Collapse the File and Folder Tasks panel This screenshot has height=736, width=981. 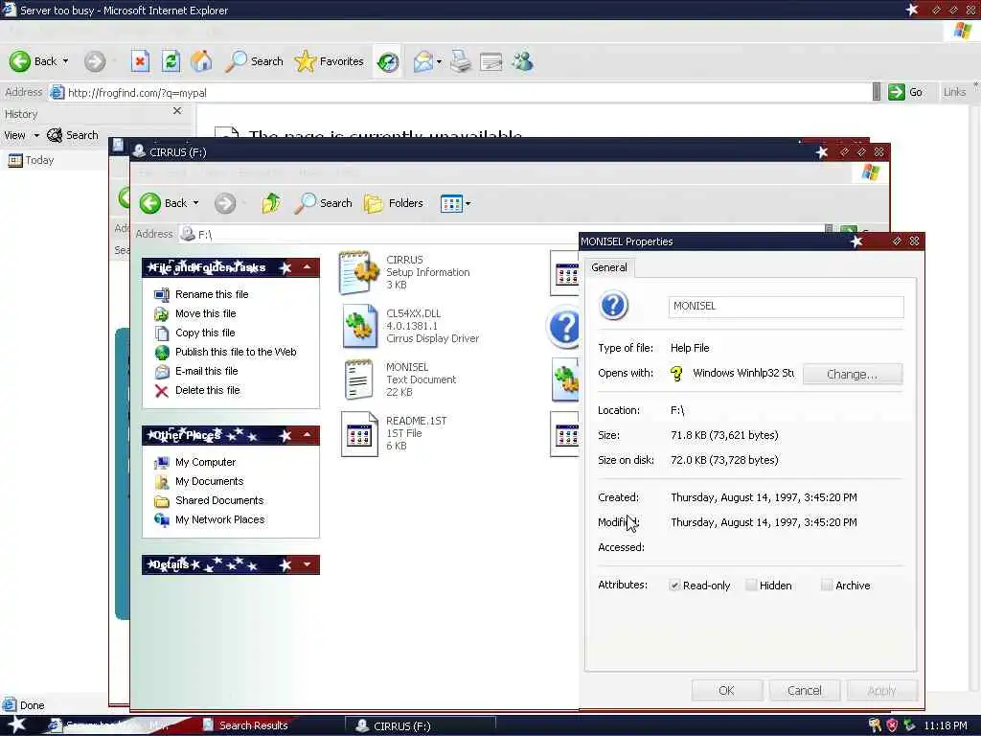(308, 267)
